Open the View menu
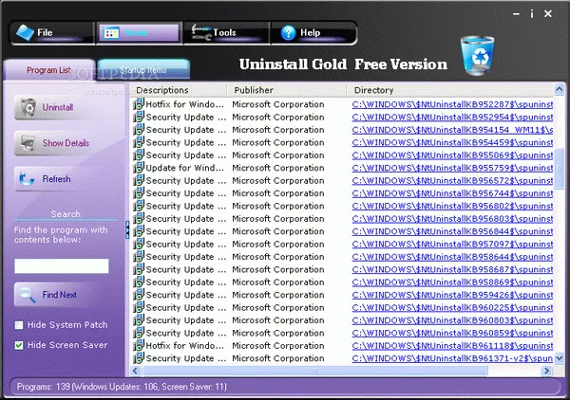570x400 pixels. [139, 33]
